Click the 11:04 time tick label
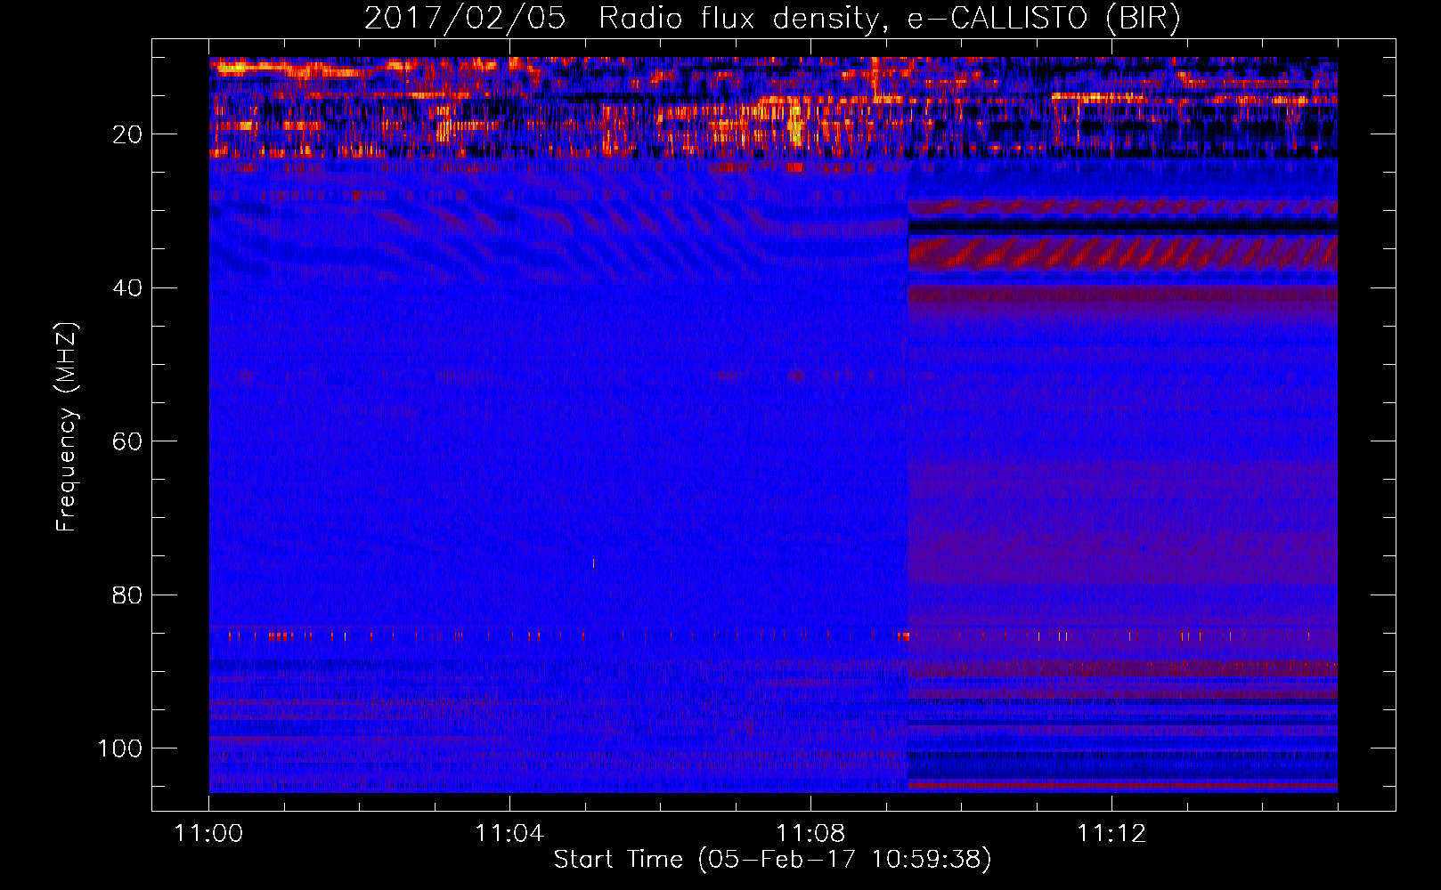Viewport: 1441px width, 890px height. coord(509,833)
